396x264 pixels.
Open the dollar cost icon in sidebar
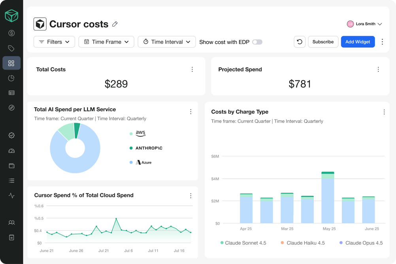tap(11, 33)
